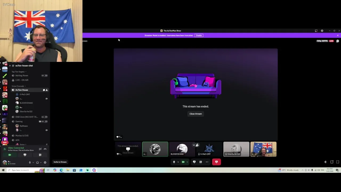Collapse Top Tier Degens category

[x=19, y=72]
